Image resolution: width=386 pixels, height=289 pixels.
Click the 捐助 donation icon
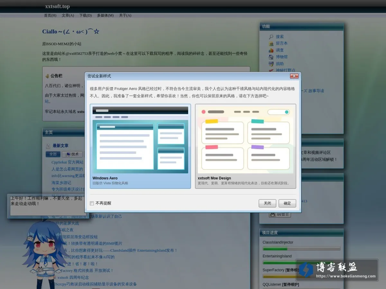(271, 64)
